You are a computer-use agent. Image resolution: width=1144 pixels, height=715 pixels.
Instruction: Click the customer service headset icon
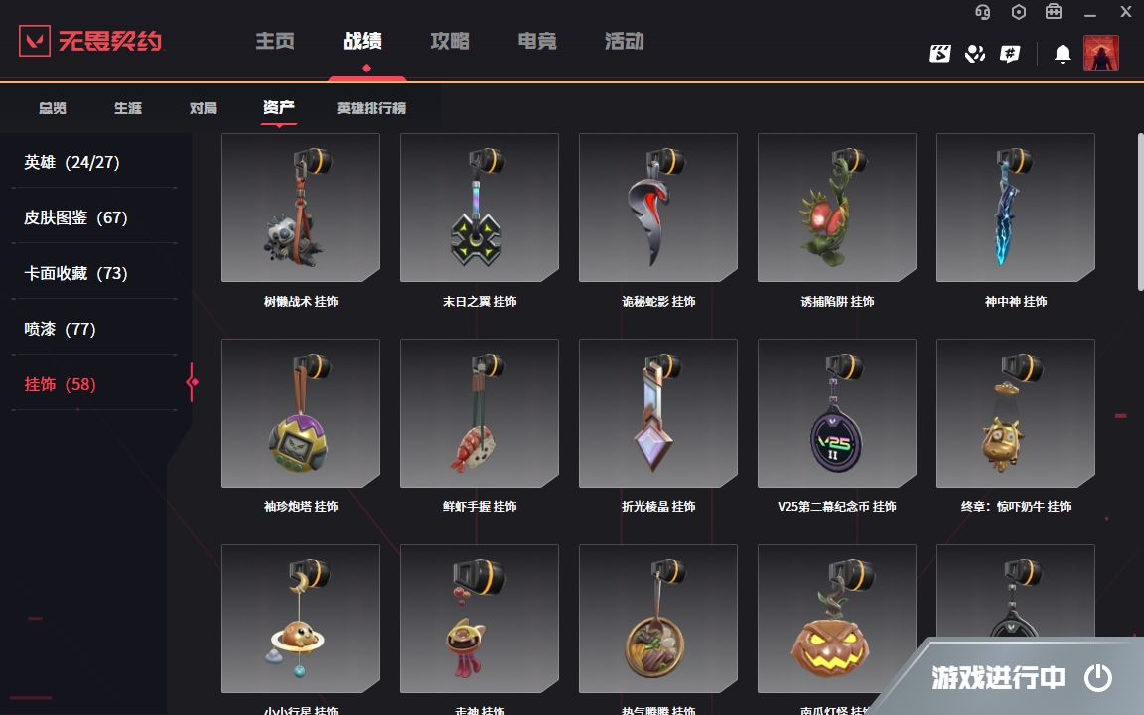click(983, 12)
